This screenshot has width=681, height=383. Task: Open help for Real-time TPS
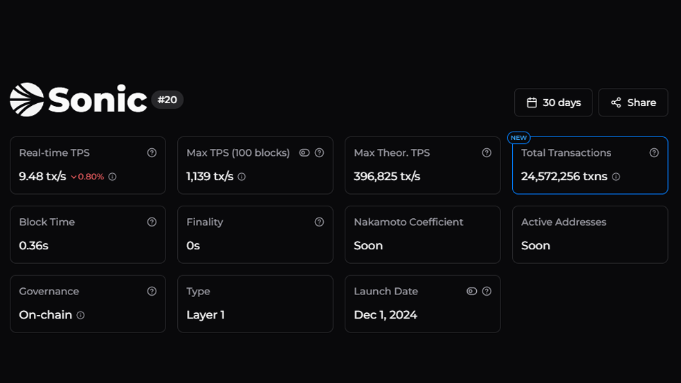pos(152,152)
